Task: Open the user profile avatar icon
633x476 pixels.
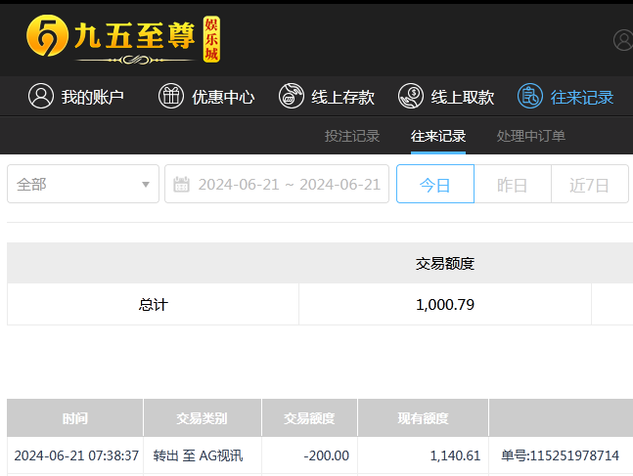Action: pyautogui.click(x=623, y=39)
